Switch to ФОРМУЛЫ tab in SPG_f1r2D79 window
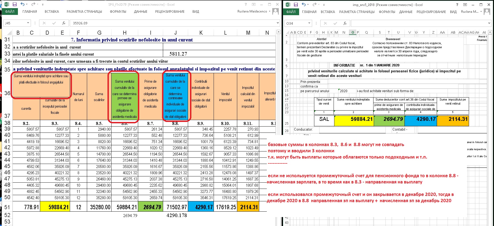This screenshot has width=494, height=226. coord(118,12)
